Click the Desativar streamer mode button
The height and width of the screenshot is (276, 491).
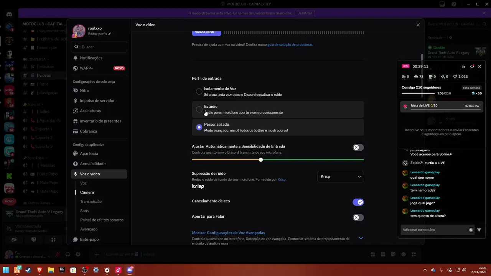pos(305,13)
